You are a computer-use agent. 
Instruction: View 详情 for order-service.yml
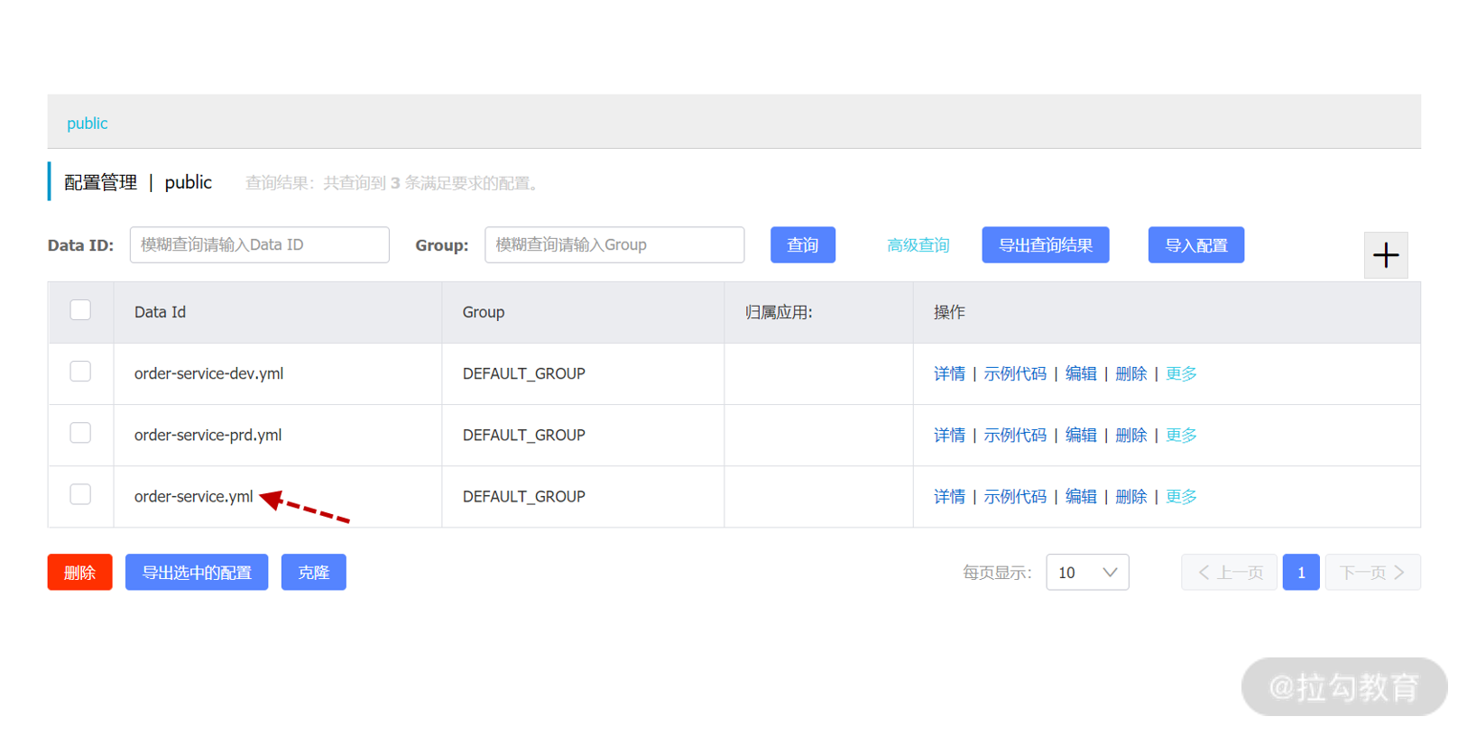pos(949,496)
